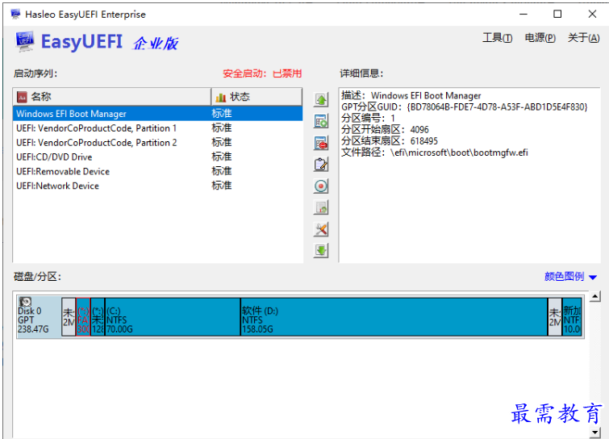Screen dimensions: 609x439
Task: Select UEFI:Removable Device entry
Action: [157, 171]
